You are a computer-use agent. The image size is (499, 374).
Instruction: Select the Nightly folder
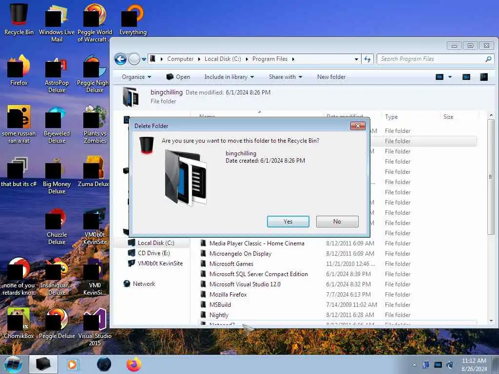point(219,315)
